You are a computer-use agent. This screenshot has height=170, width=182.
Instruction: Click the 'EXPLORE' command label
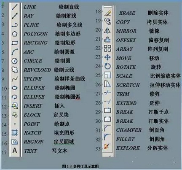(x=128, y=148)
